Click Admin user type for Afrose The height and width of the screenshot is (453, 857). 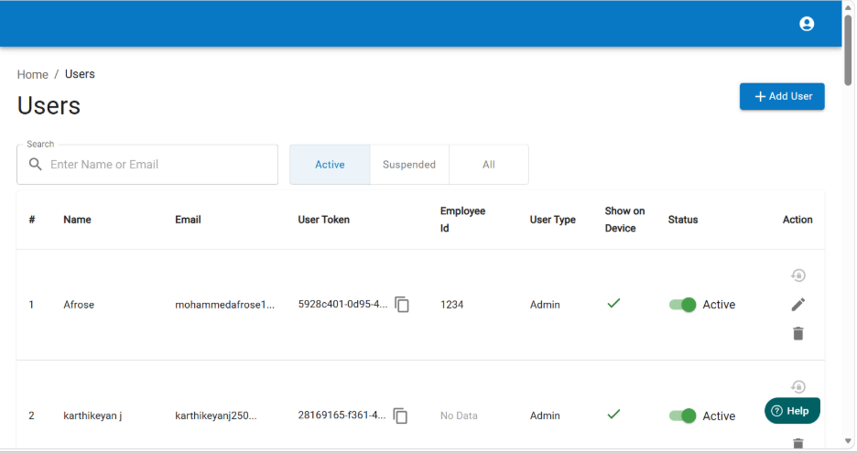(x=545, y=305)
